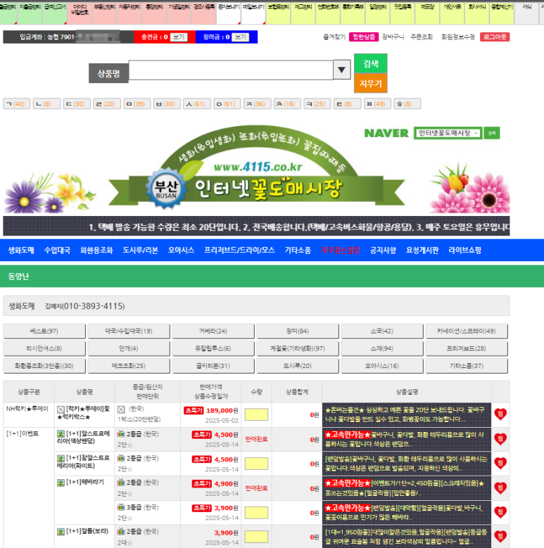Switch to the 메일보내기 top tab
544x548 pixels.
253,13
